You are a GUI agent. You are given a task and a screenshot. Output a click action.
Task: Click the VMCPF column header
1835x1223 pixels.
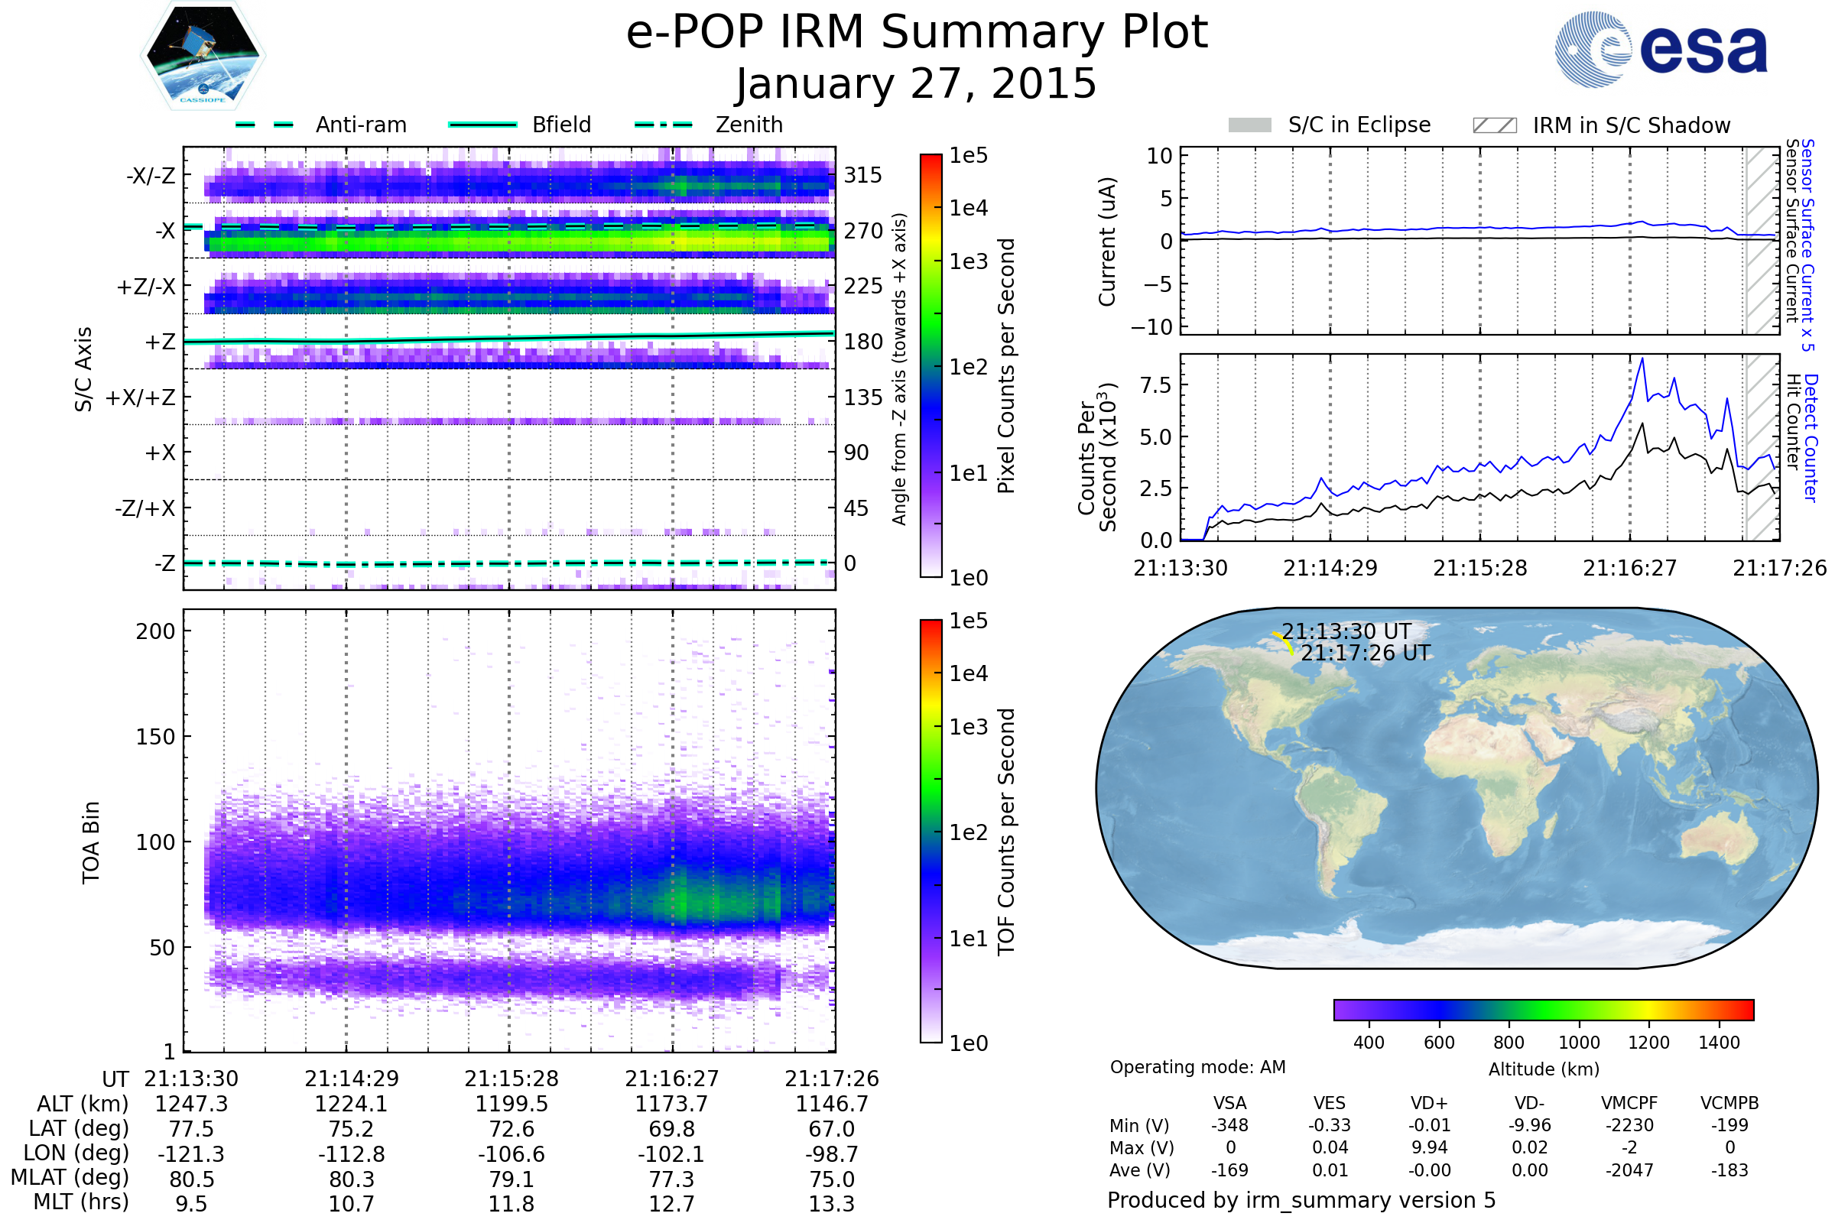point(1629,1103)
